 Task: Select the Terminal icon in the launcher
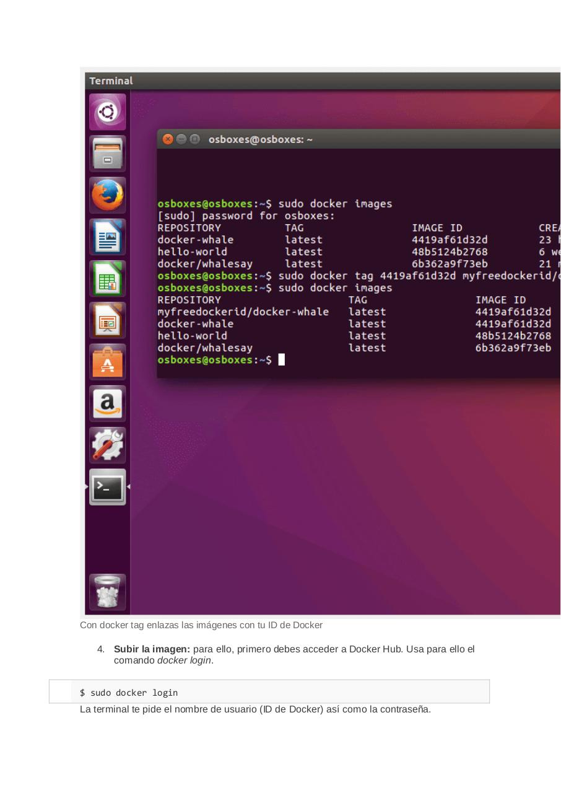107,487
